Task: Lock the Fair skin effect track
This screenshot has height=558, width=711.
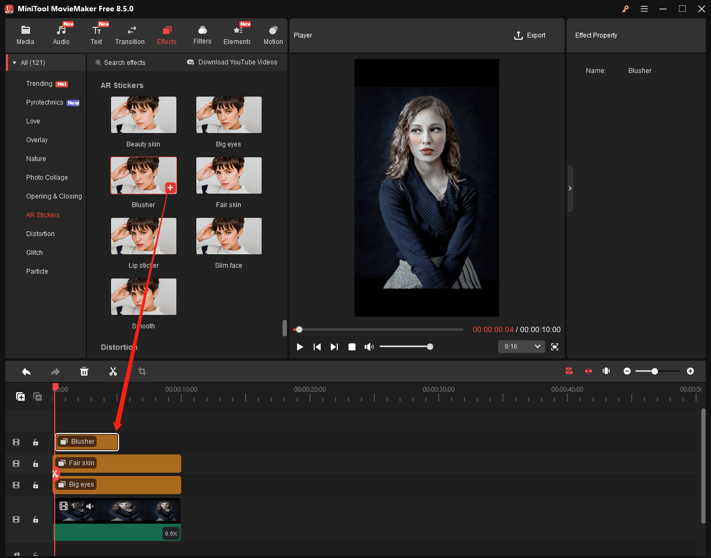Action: pyautogui.click(x=35, y=463)
